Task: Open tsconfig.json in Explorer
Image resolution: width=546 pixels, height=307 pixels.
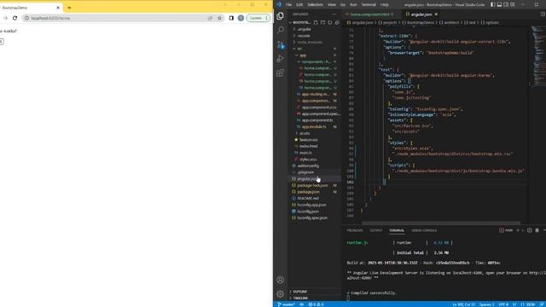Action: [x=308, y=211]
